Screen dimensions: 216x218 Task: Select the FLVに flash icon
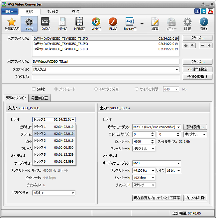[x=113, y=24]
